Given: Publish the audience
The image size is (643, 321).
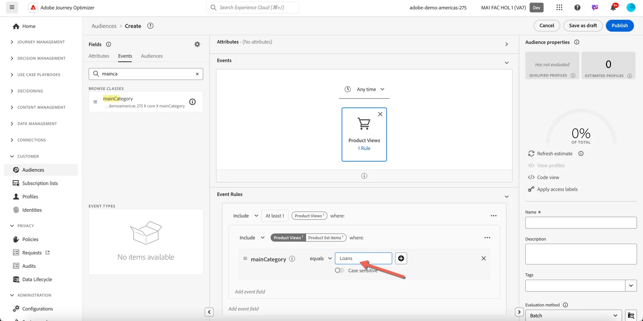Looking at the screenshot, I should (620, 26).
